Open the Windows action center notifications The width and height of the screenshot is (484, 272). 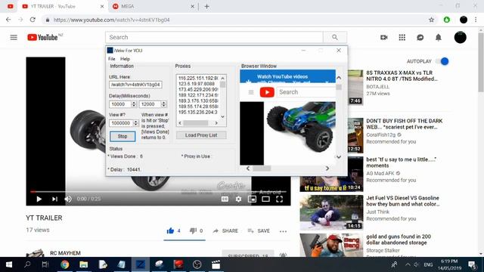[472, 264]
